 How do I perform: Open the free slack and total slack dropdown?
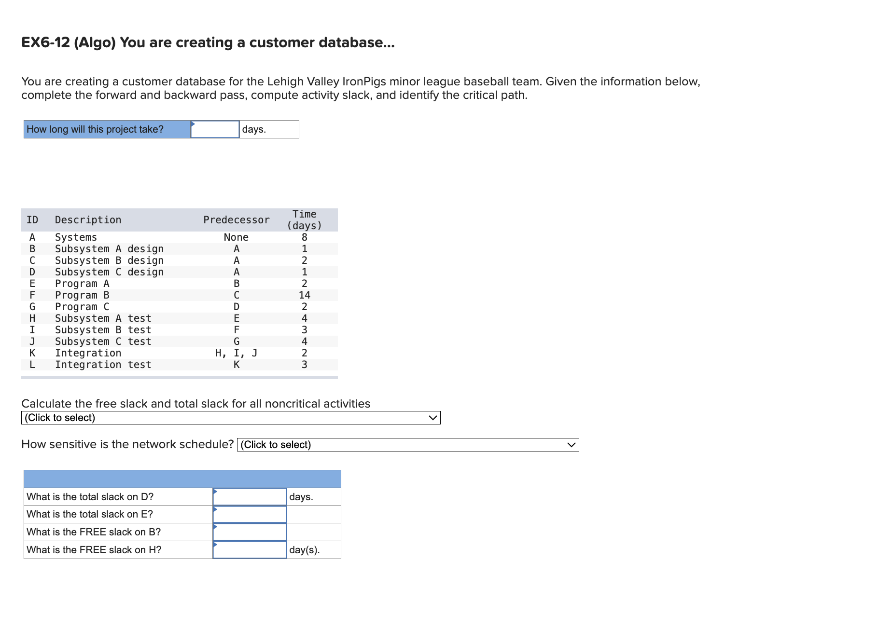(232, 418)
